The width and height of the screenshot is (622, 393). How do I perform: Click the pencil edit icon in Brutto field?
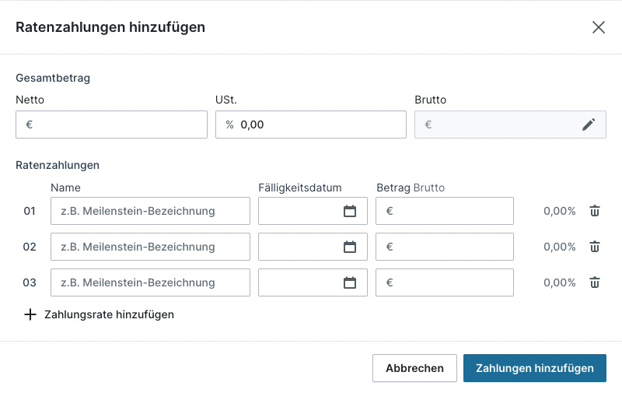click(589, 125)
